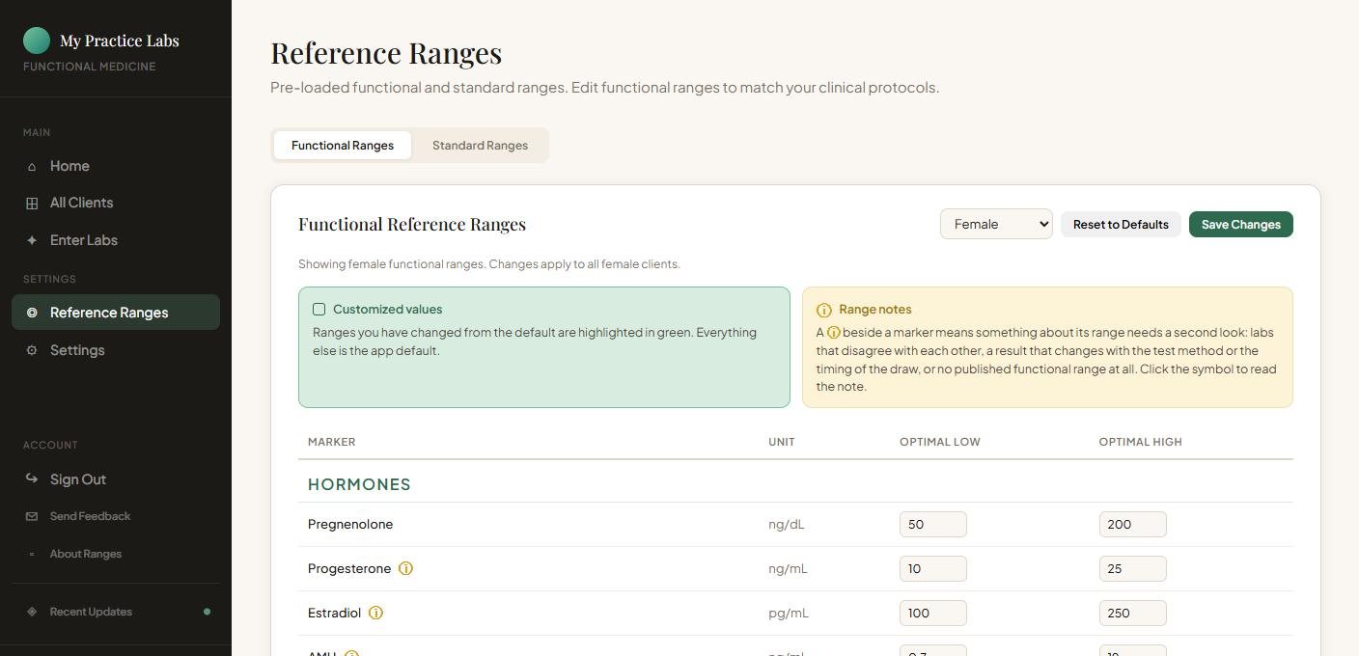Click the Pregnenolone marker name
The height and width of the screenshot is (656, 1359).
[x=350, y=525]
